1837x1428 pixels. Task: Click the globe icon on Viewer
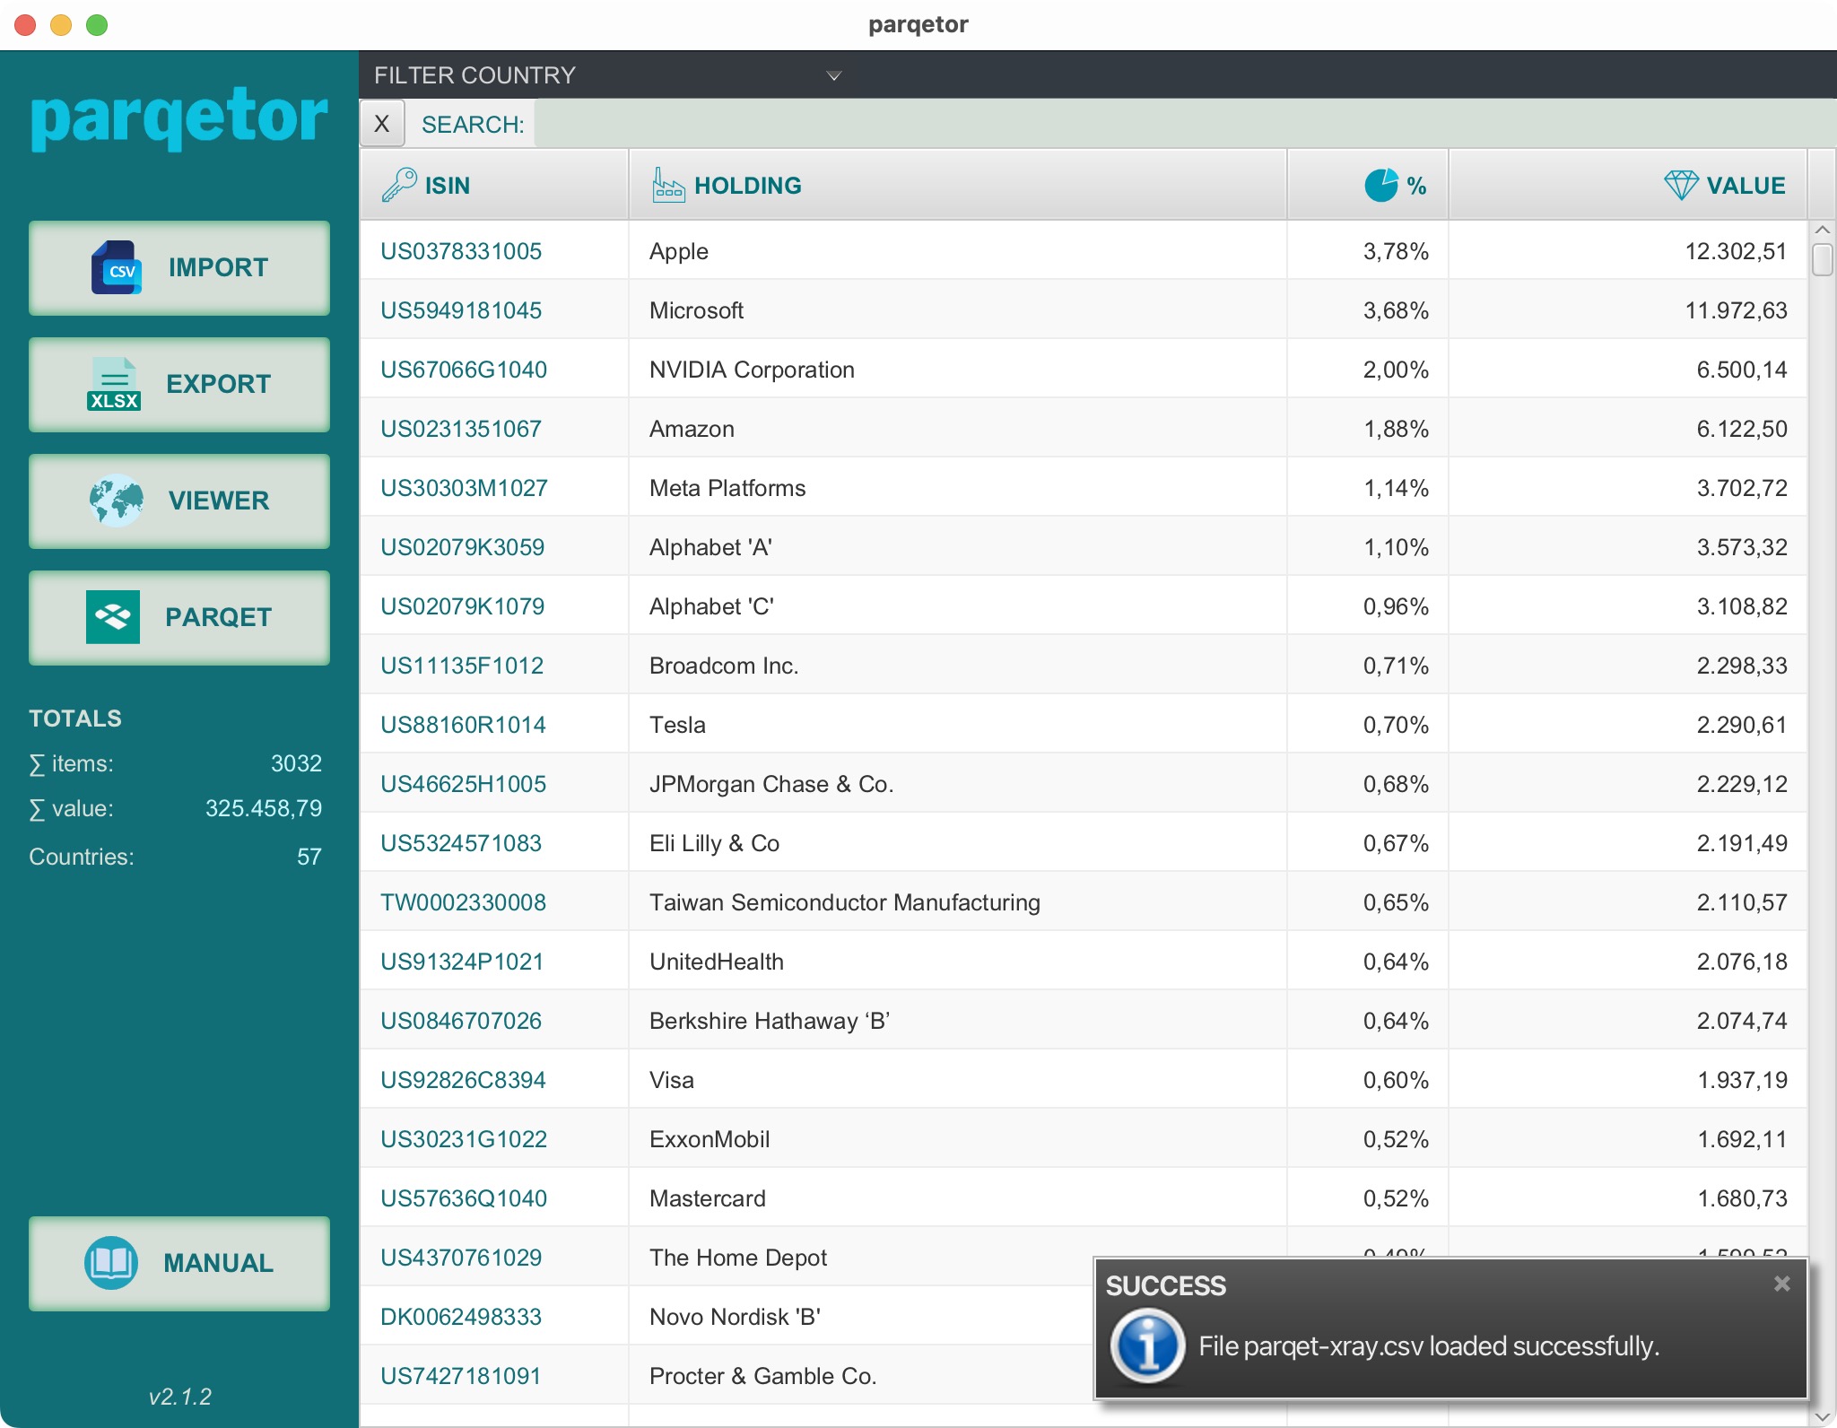click(x=117, y=501)
